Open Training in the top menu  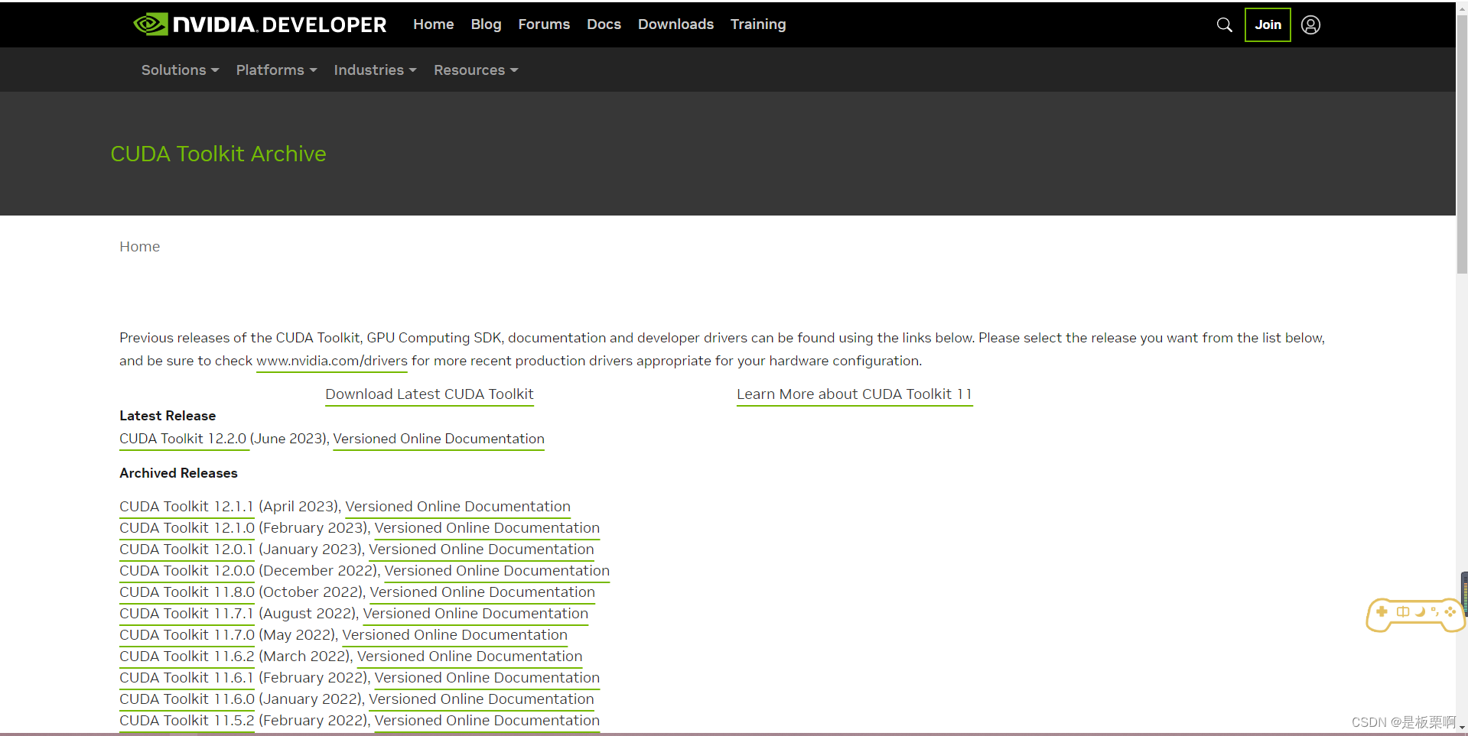[x=758, y=24]
